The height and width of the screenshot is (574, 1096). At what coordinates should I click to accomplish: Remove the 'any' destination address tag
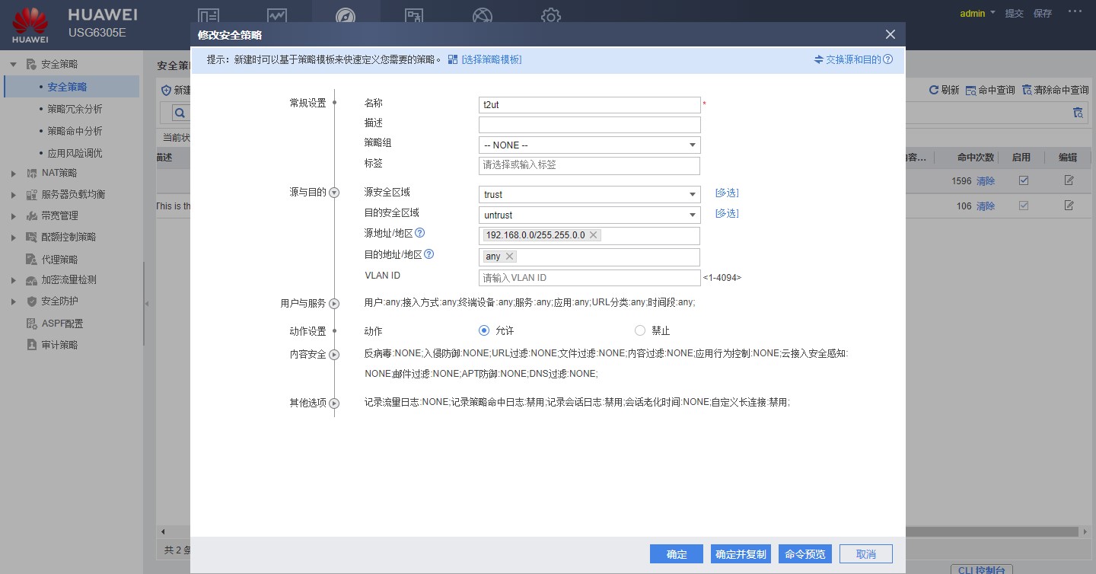[510, 257]
